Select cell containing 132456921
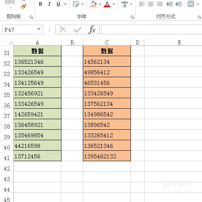202x202 pixels. [37, 93]
